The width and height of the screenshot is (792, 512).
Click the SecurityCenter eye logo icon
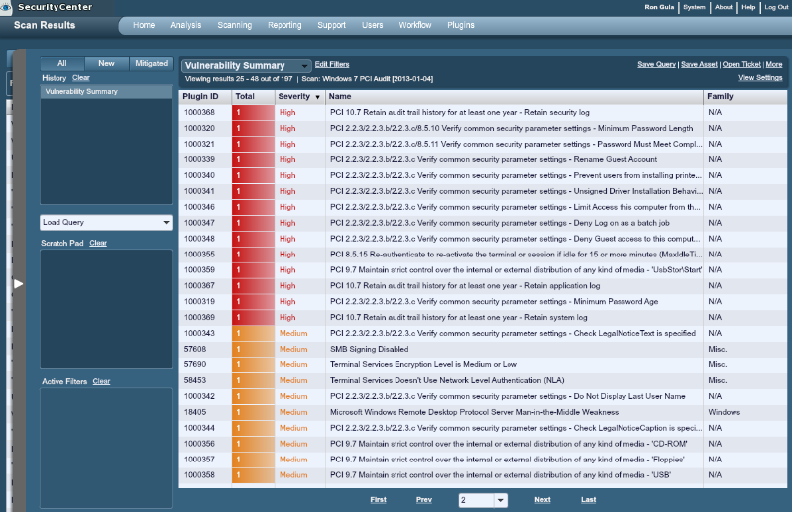pyautogui.click(x=6, y=7)
